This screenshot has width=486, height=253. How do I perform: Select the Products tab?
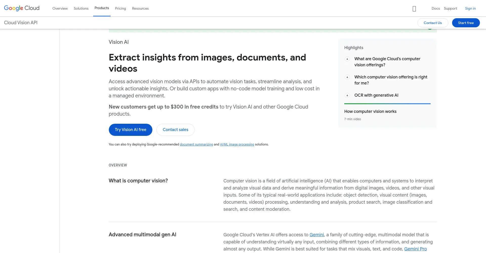coord(102,8)
